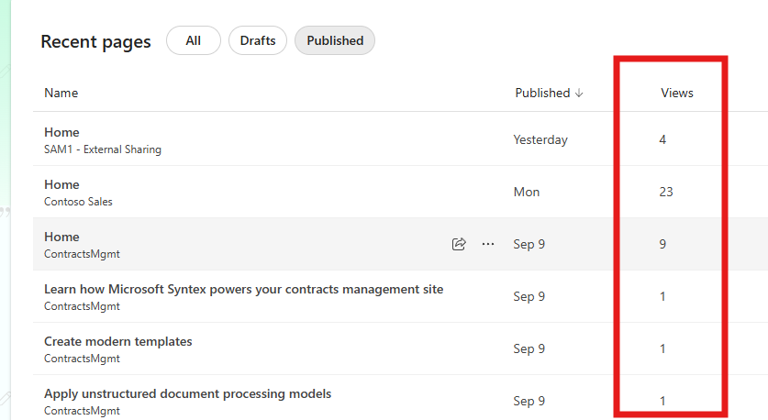Open the Home page of SAM1 - External Sharing
The height and width of the screenshot is (420, 768).
click(62, 132)
